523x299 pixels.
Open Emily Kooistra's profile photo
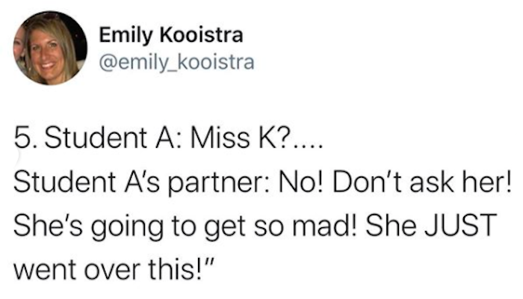coord(50,48)
